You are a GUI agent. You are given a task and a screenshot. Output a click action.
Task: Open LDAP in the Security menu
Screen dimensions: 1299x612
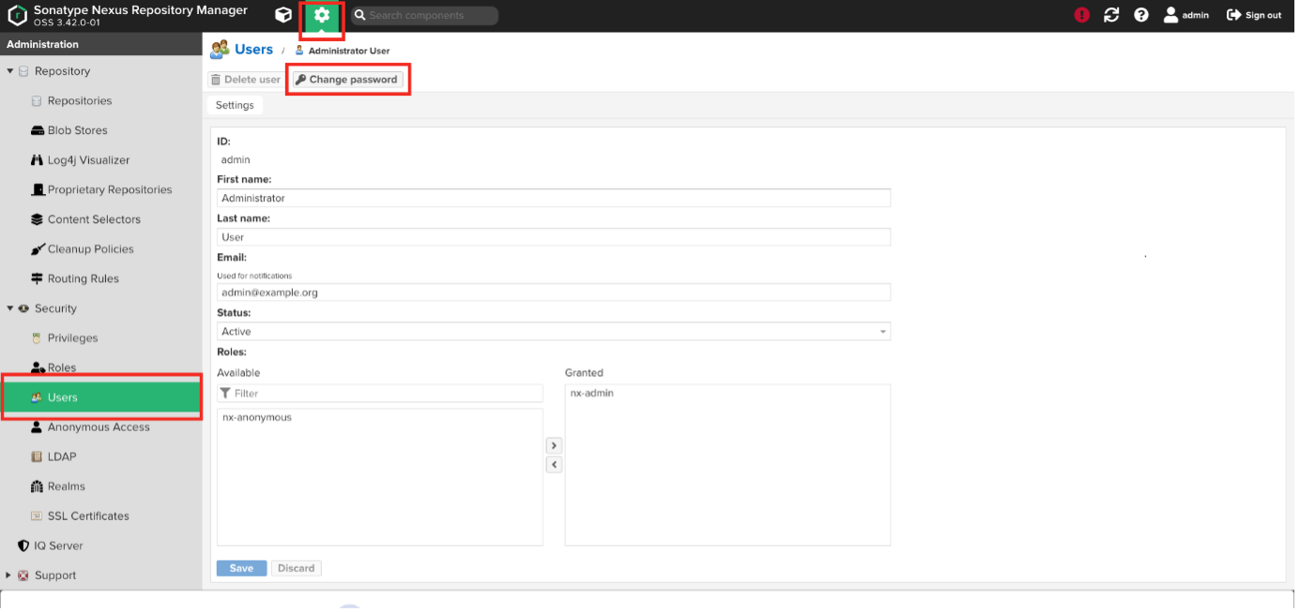[x=62, y=456]
